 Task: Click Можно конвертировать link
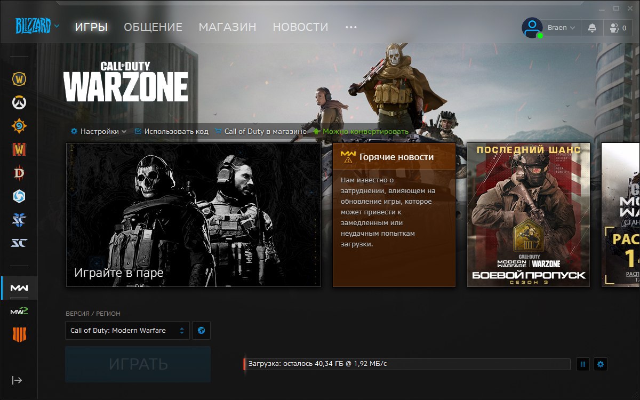(361, 131)
